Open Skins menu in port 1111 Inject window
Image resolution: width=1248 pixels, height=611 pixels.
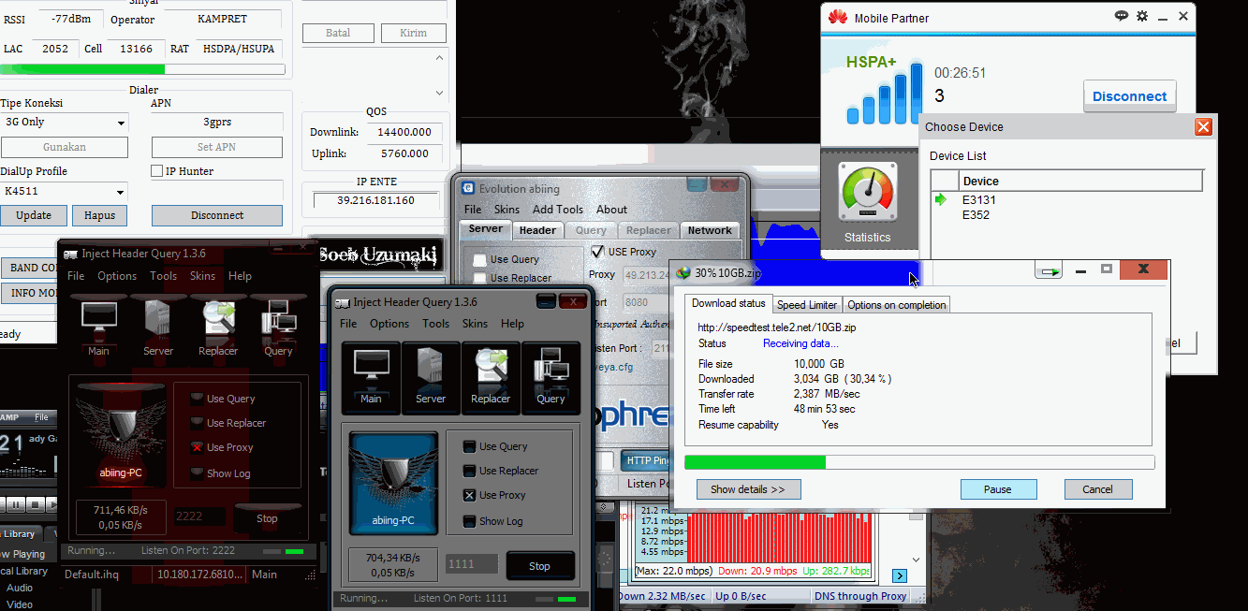(475, 324)
